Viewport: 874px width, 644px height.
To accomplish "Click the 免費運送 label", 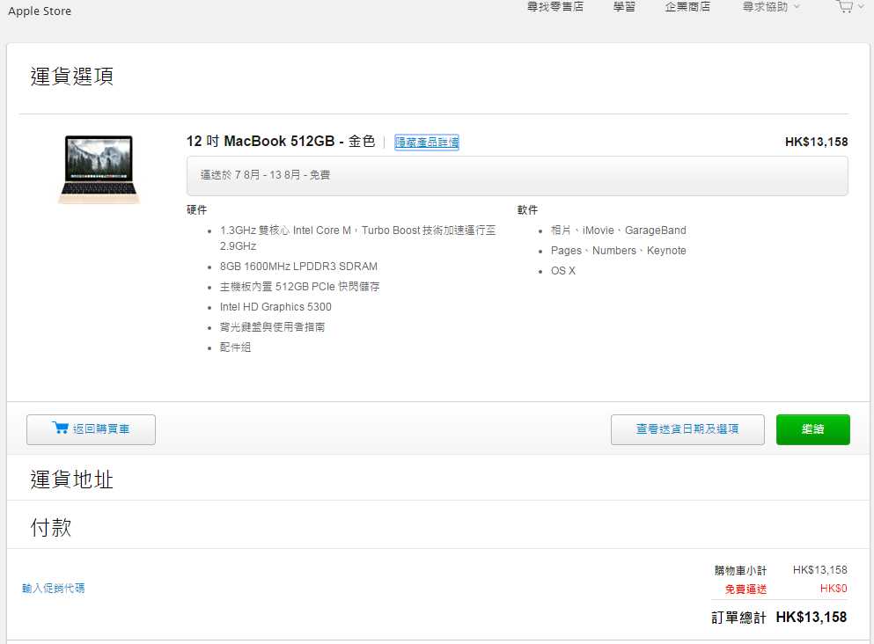I will (x=745, y=589).
